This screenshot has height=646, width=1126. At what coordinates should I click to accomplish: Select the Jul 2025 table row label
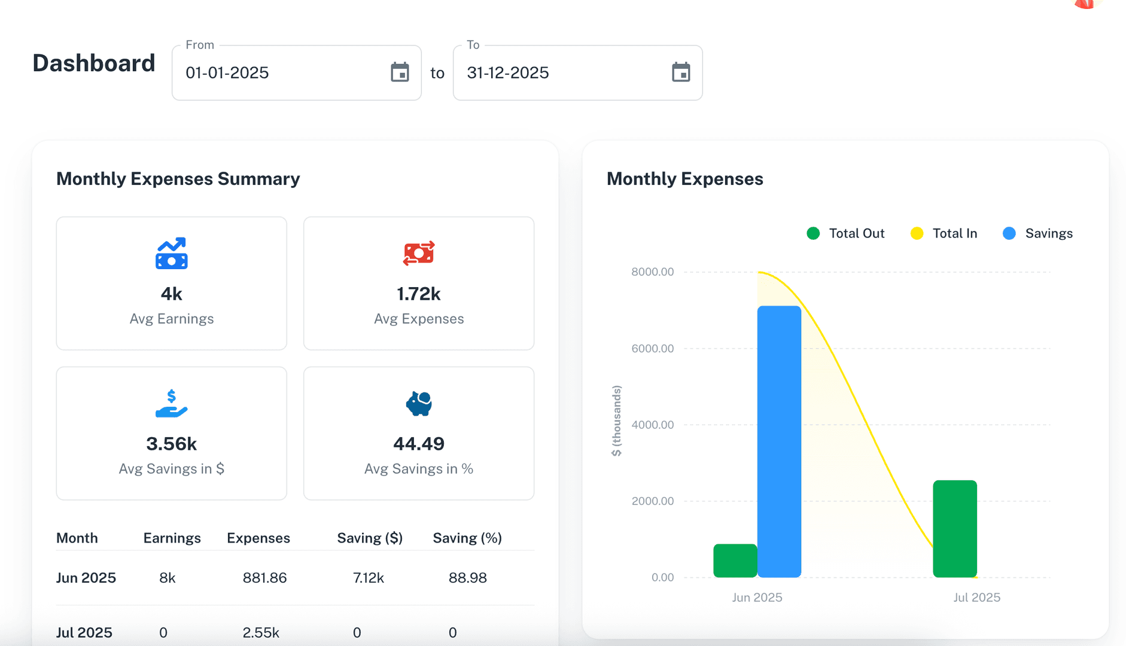(x=84, y=632)
